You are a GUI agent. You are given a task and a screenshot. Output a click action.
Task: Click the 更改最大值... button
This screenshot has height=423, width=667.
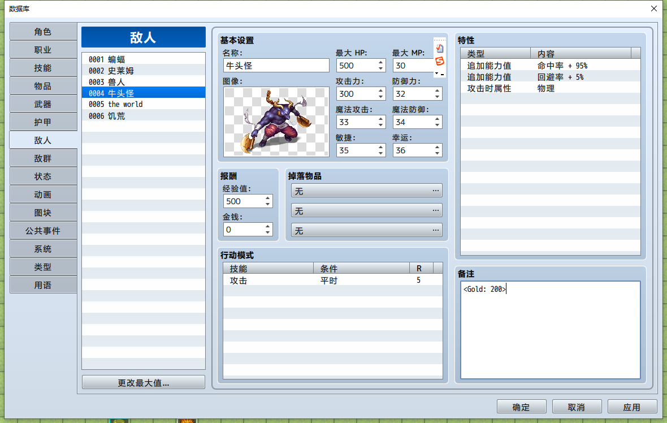[x=144, y=383]
